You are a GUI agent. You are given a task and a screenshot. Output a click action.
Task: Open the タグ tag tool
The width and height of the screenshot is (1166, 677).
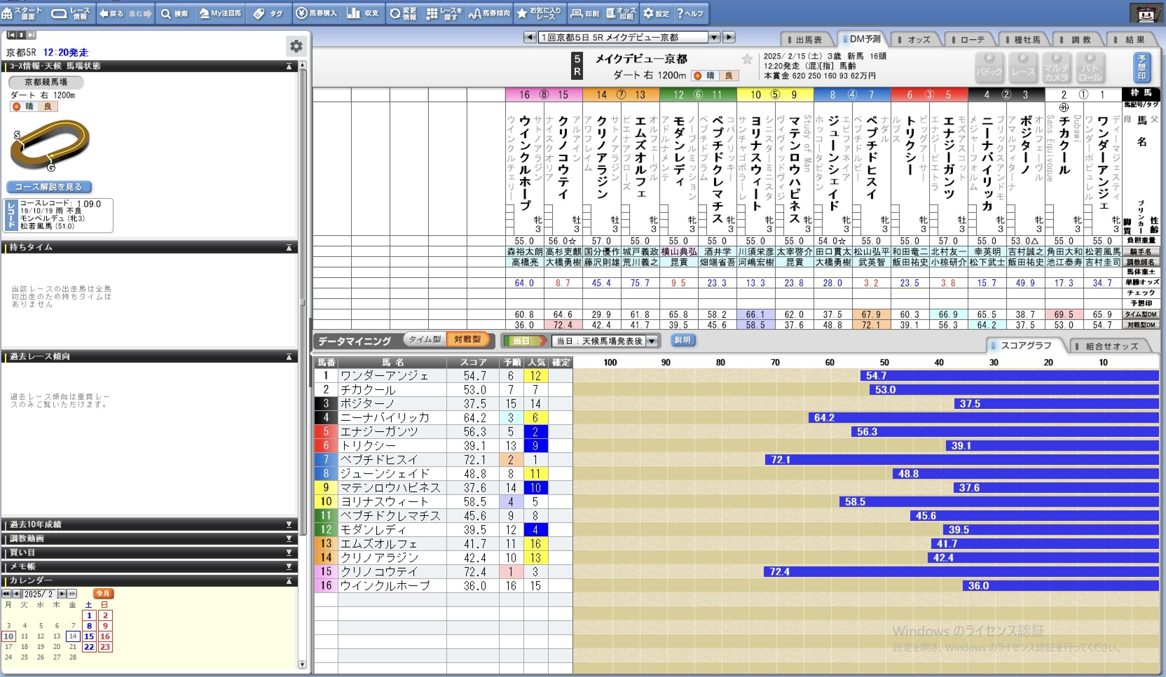pos(268,13)
